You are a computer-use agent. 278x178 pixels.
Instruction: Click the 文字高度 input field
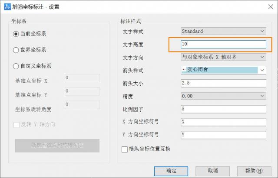223,44
